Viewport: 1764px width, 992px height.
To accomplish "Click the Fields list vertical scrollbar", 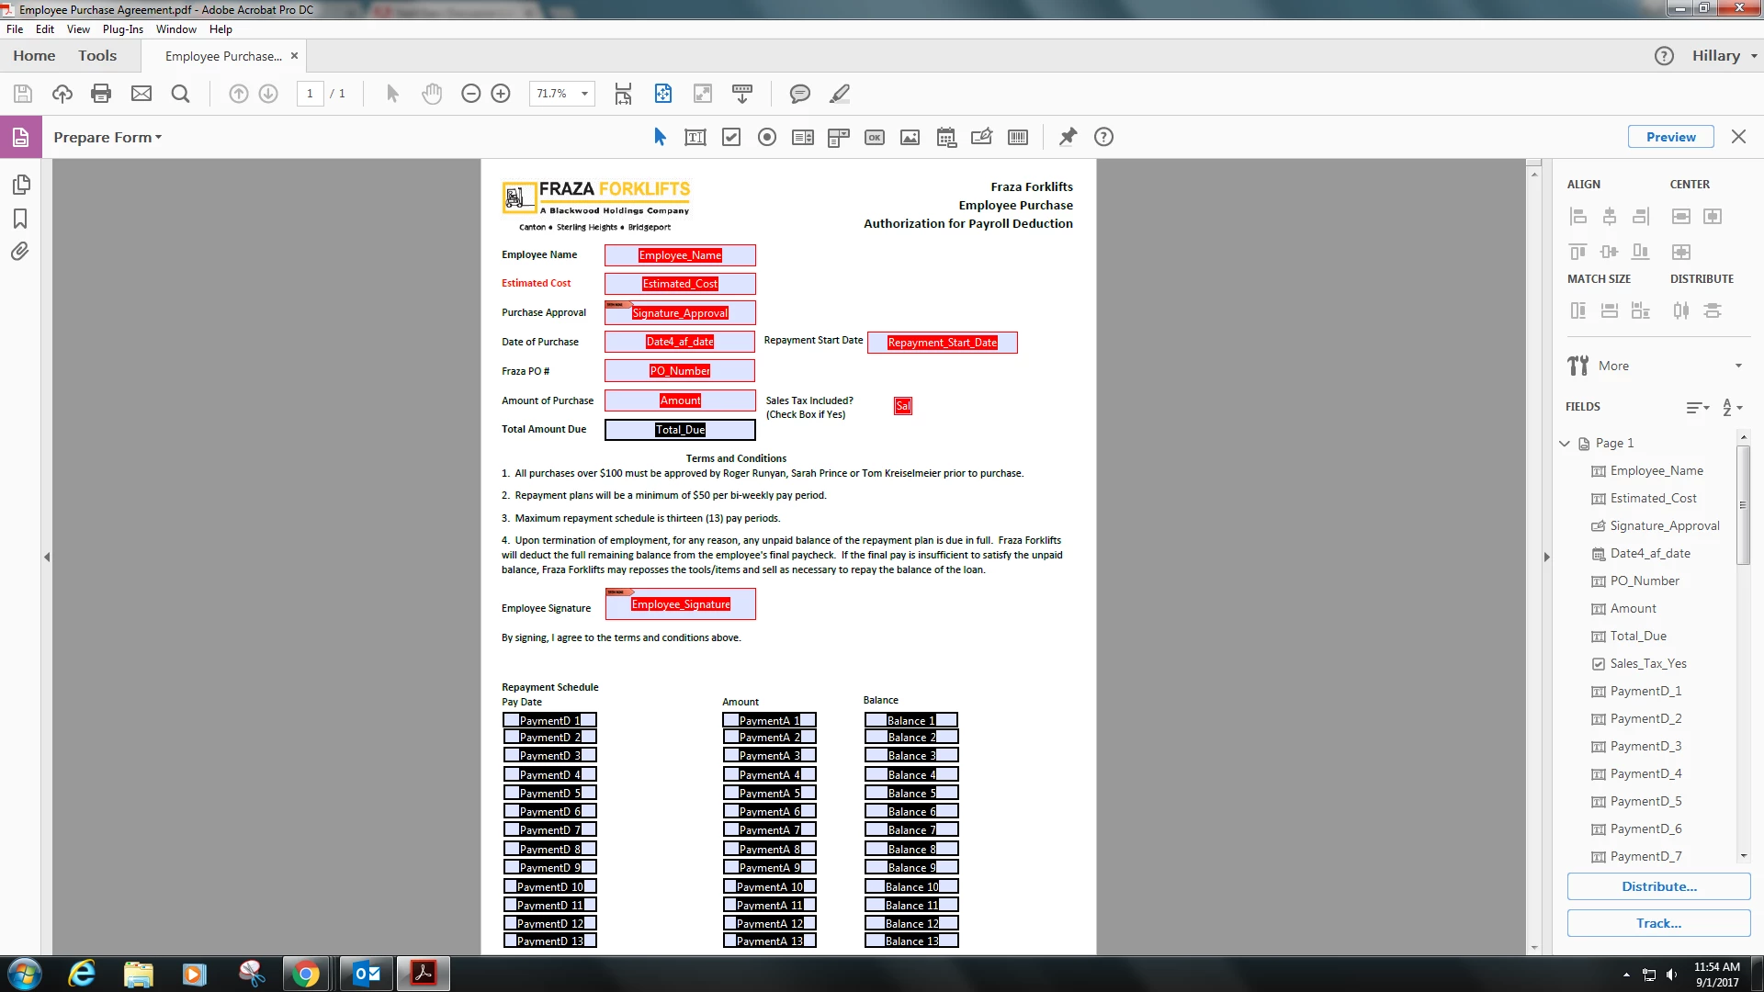I will 1743,505.
